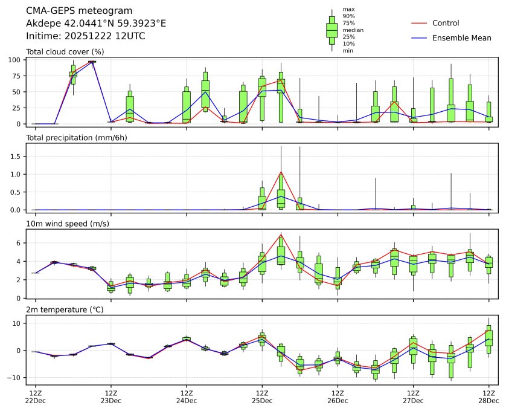Click the "2m temperature (℃)" panel title
This screenshot has height=411, width=506.
65,309
